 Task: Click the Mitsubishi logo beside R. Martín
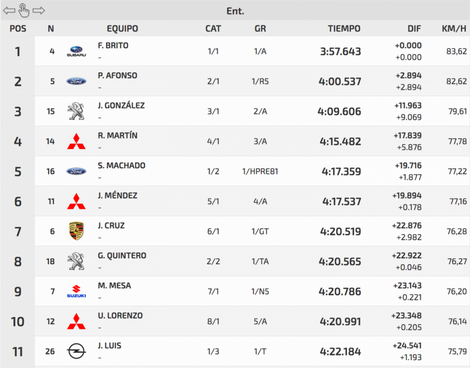pos(76,141)
